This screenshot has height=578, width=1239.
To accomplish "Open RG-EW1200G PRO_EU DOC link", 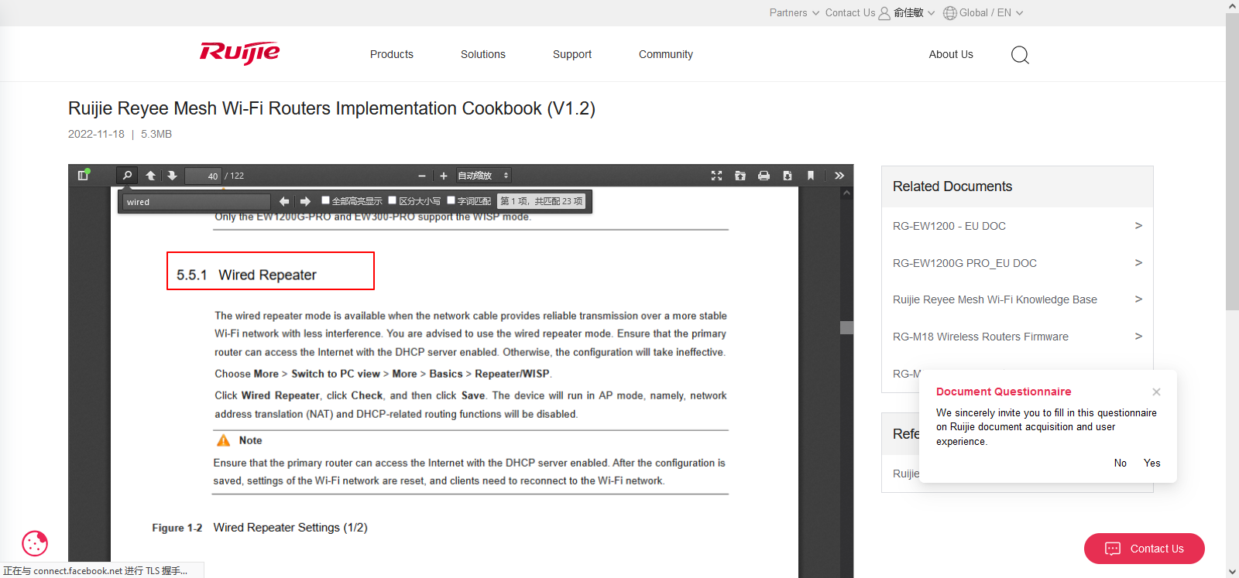I will 965,263.
